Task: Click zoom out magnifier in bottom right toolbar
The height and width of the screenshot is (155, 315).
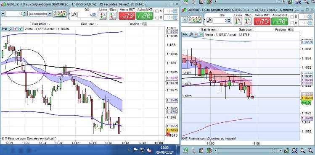Action: [x=302, y=150]
